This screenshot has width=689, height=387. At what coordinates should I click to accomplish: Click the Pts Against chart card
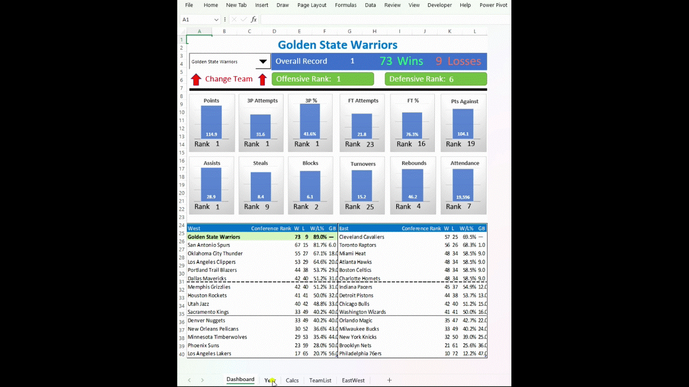click(x=463, y=123)
